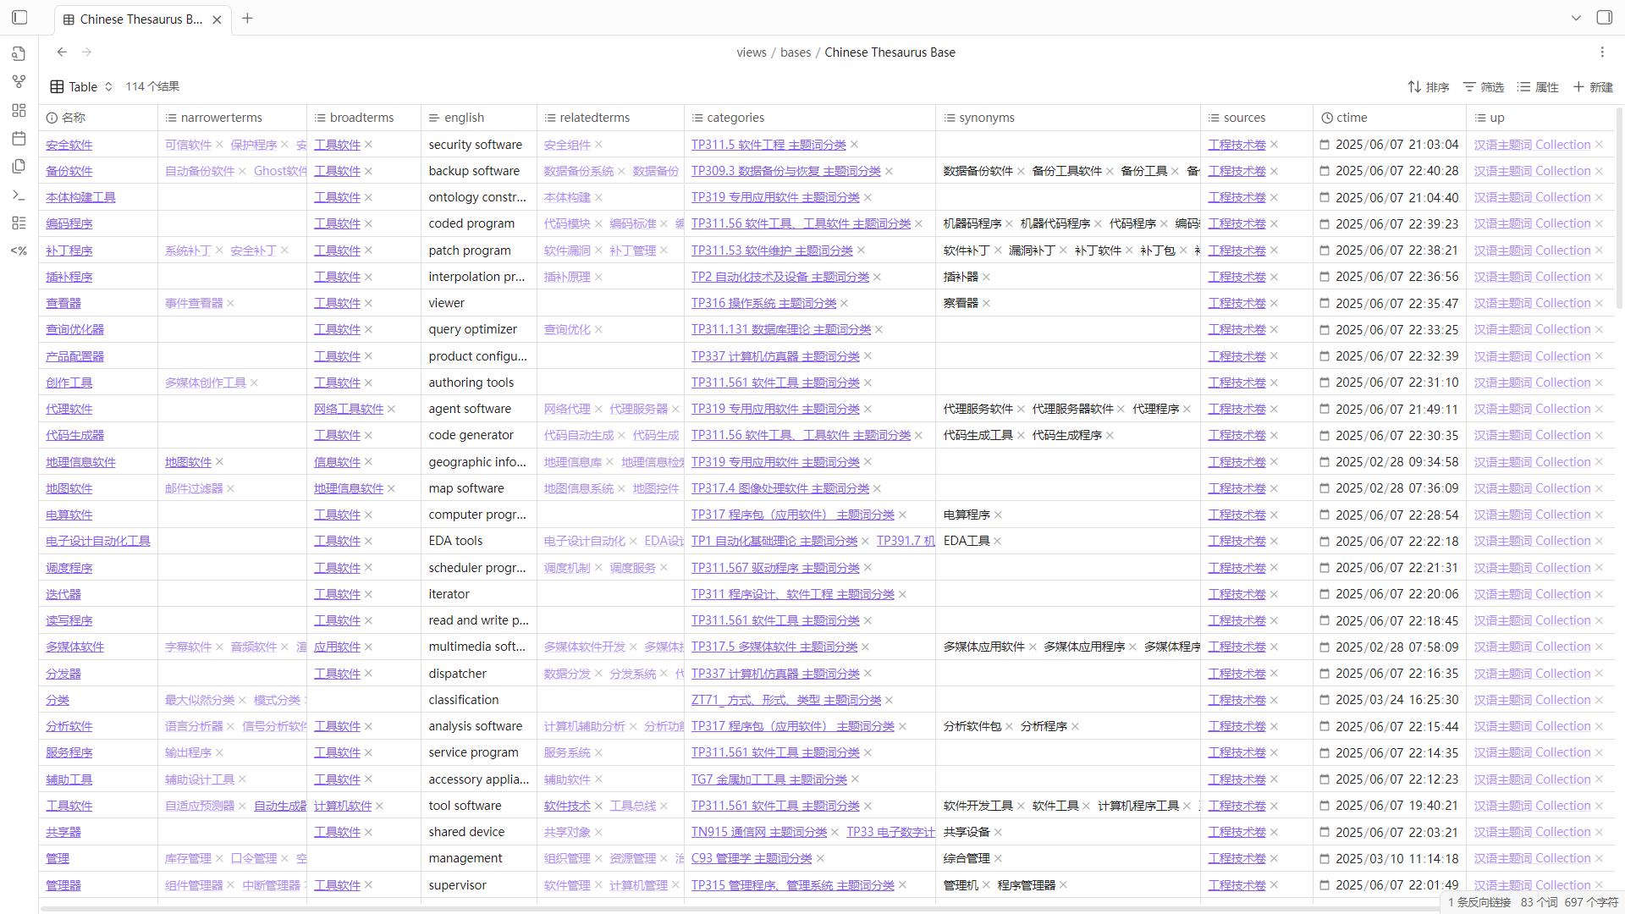
Task: Remove 电算程序 synonym tag
Action: 998,515
